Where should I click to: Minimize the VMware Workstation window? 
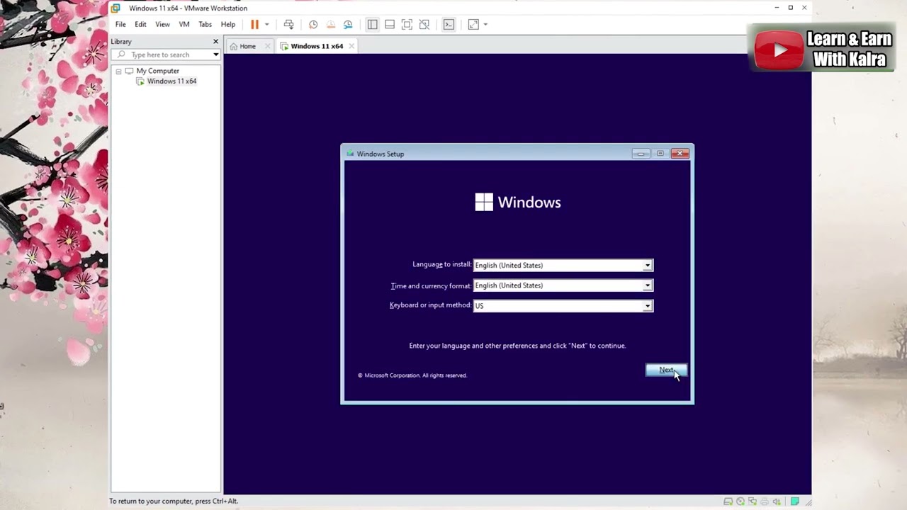777,8
